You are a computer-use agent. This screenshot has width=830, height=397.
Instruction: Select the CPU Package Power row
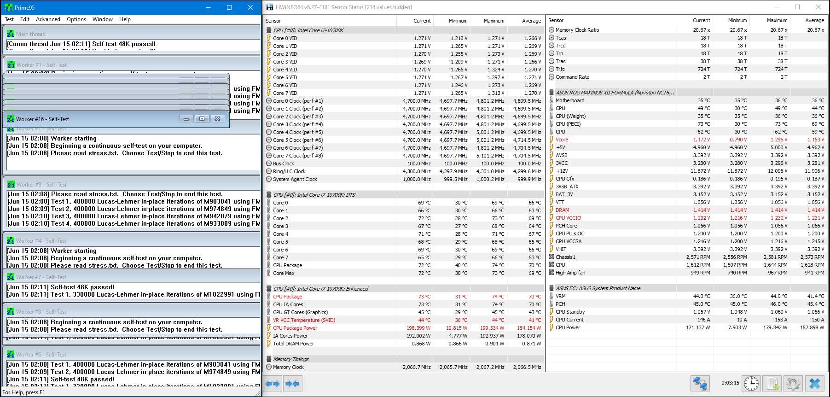point(295,328)
